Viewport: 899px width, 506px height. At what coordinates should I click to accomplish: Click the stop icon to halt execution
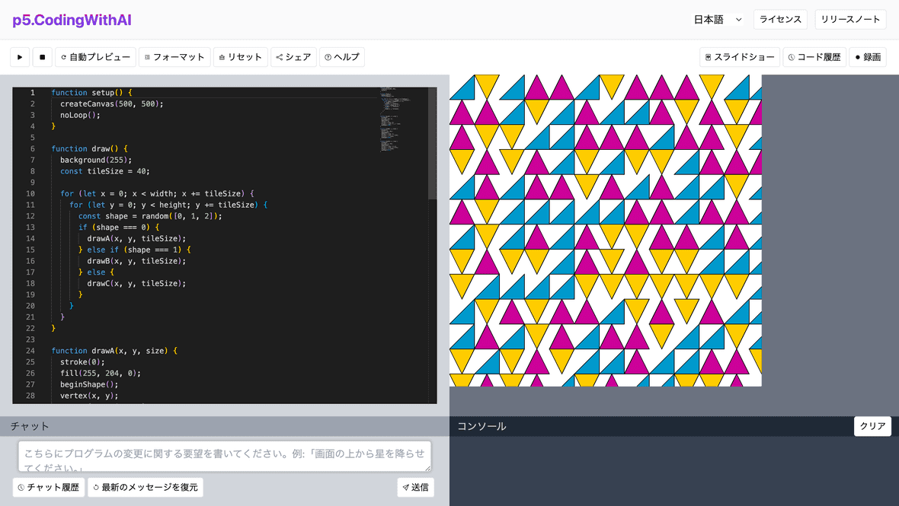point(42,56)
